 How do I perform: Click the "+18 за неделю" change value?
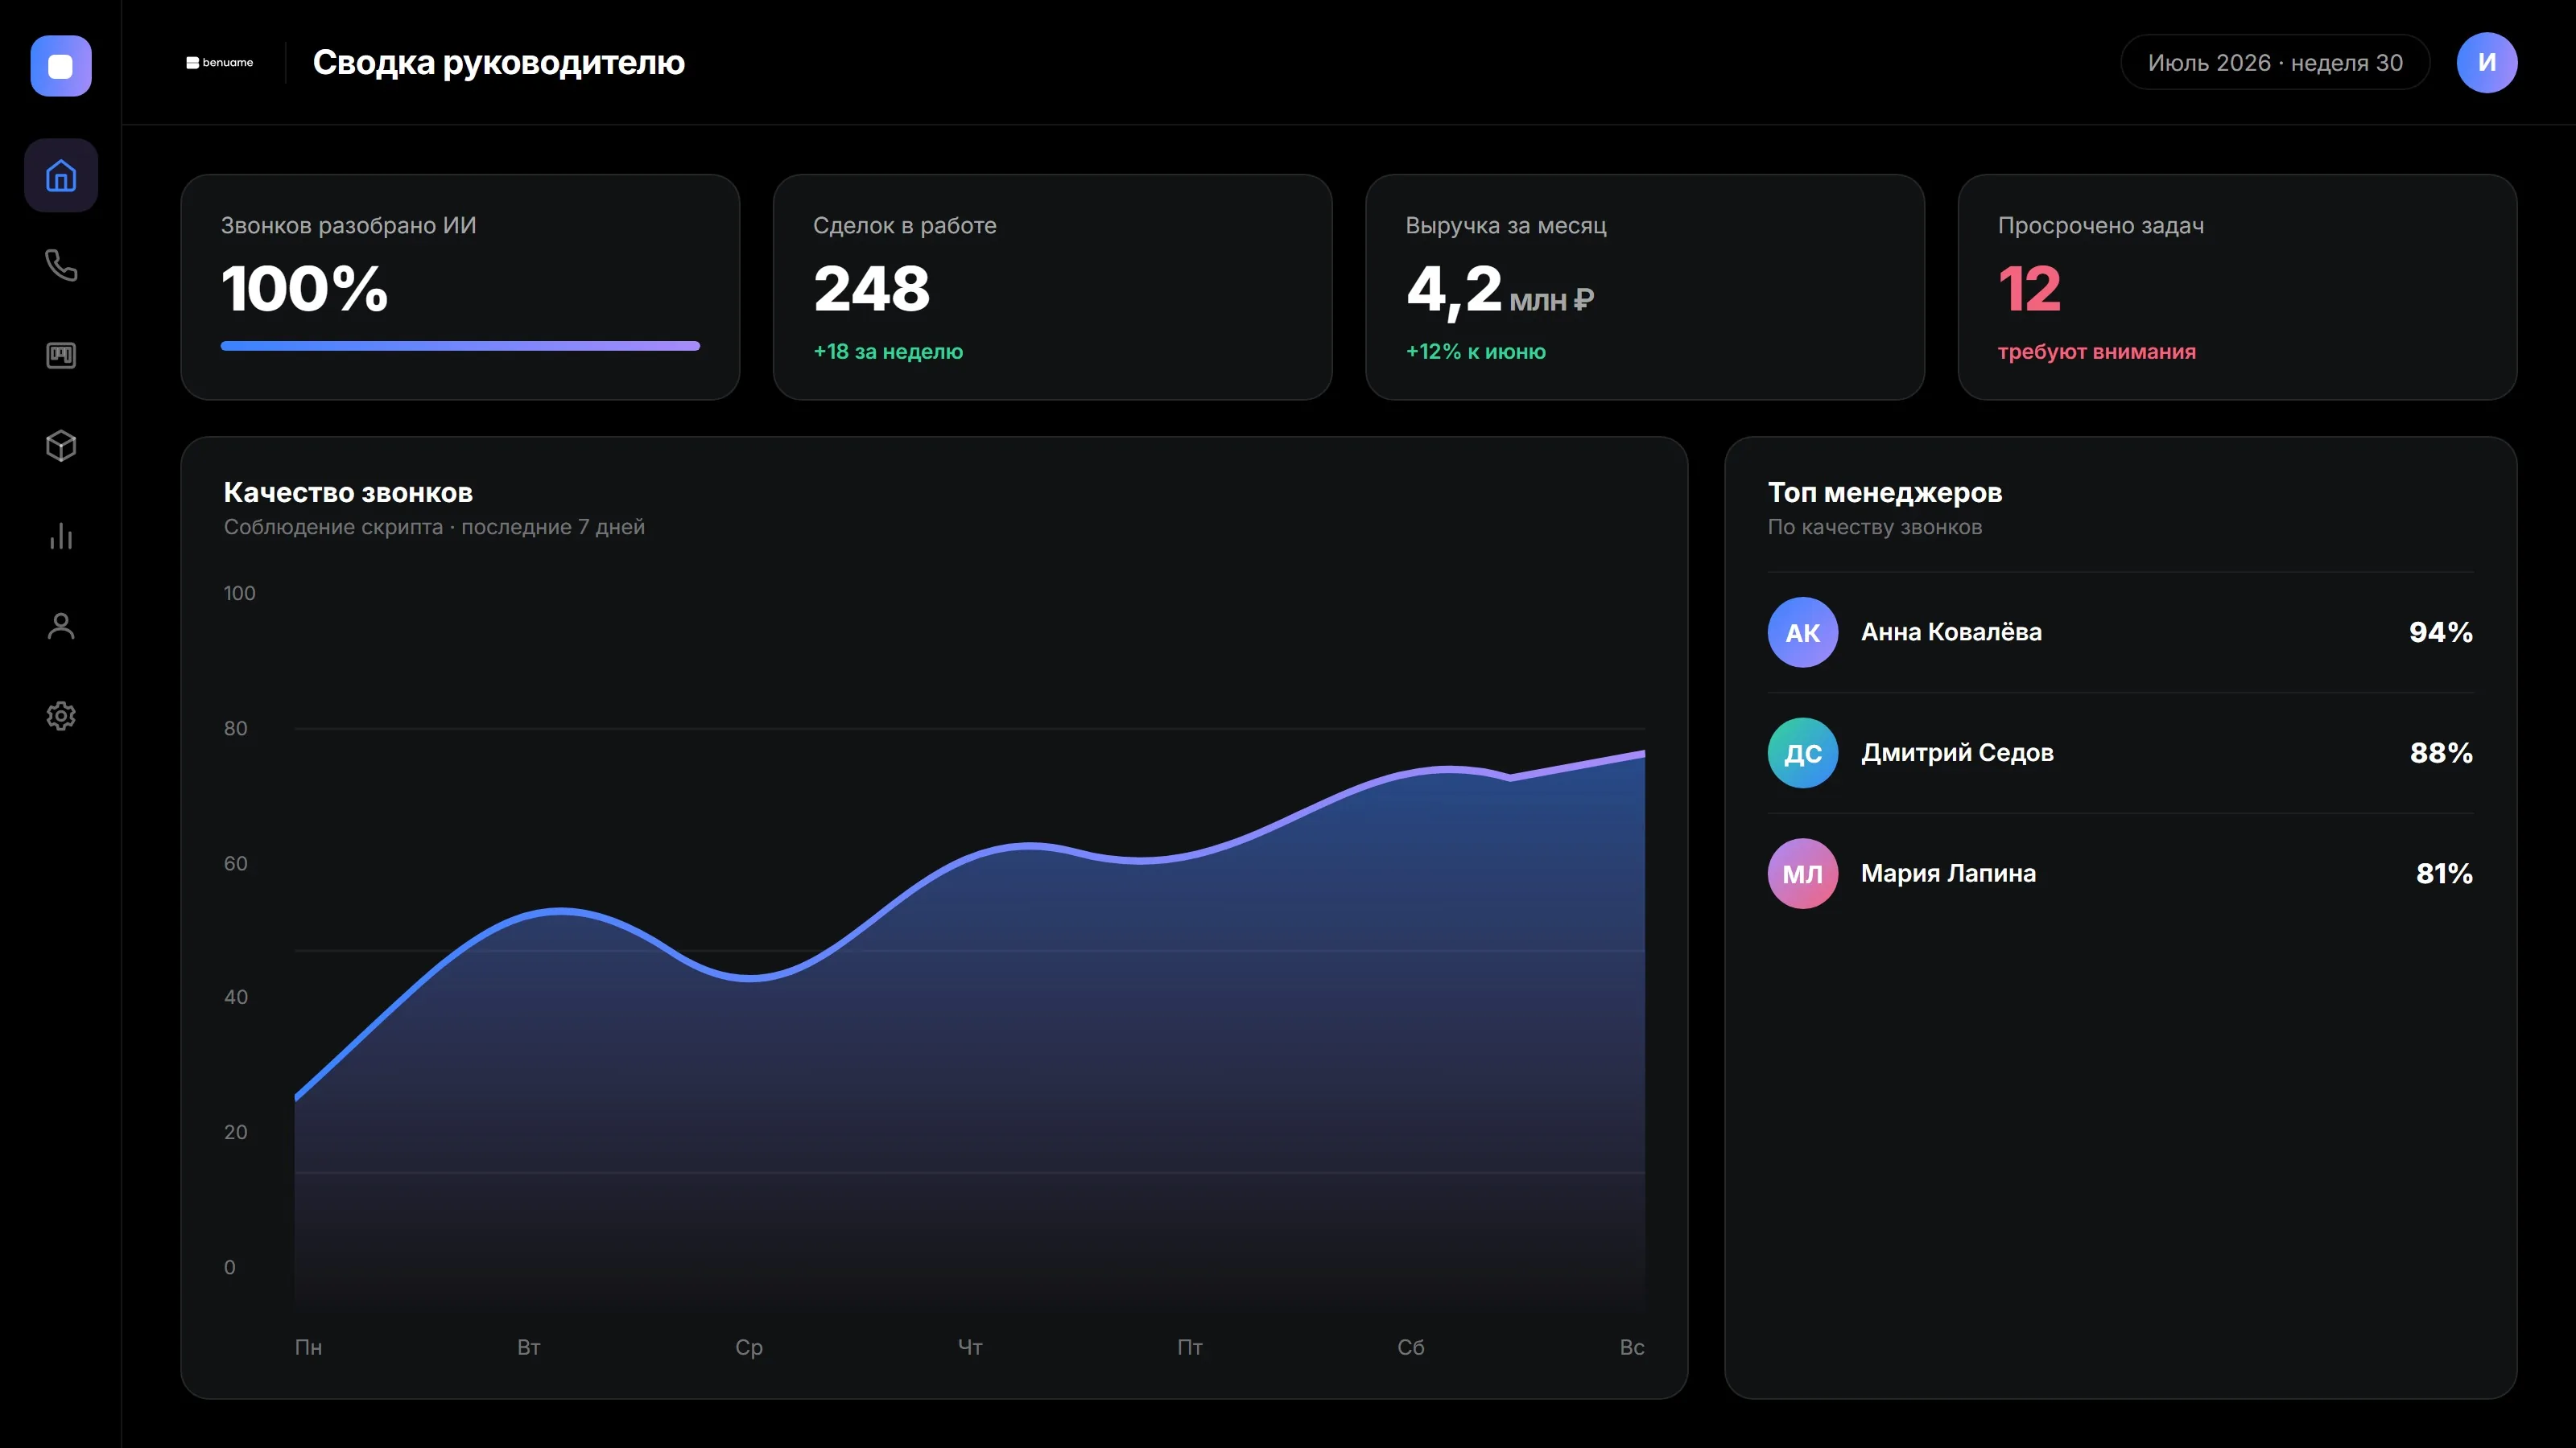click(x=888, y=352)
